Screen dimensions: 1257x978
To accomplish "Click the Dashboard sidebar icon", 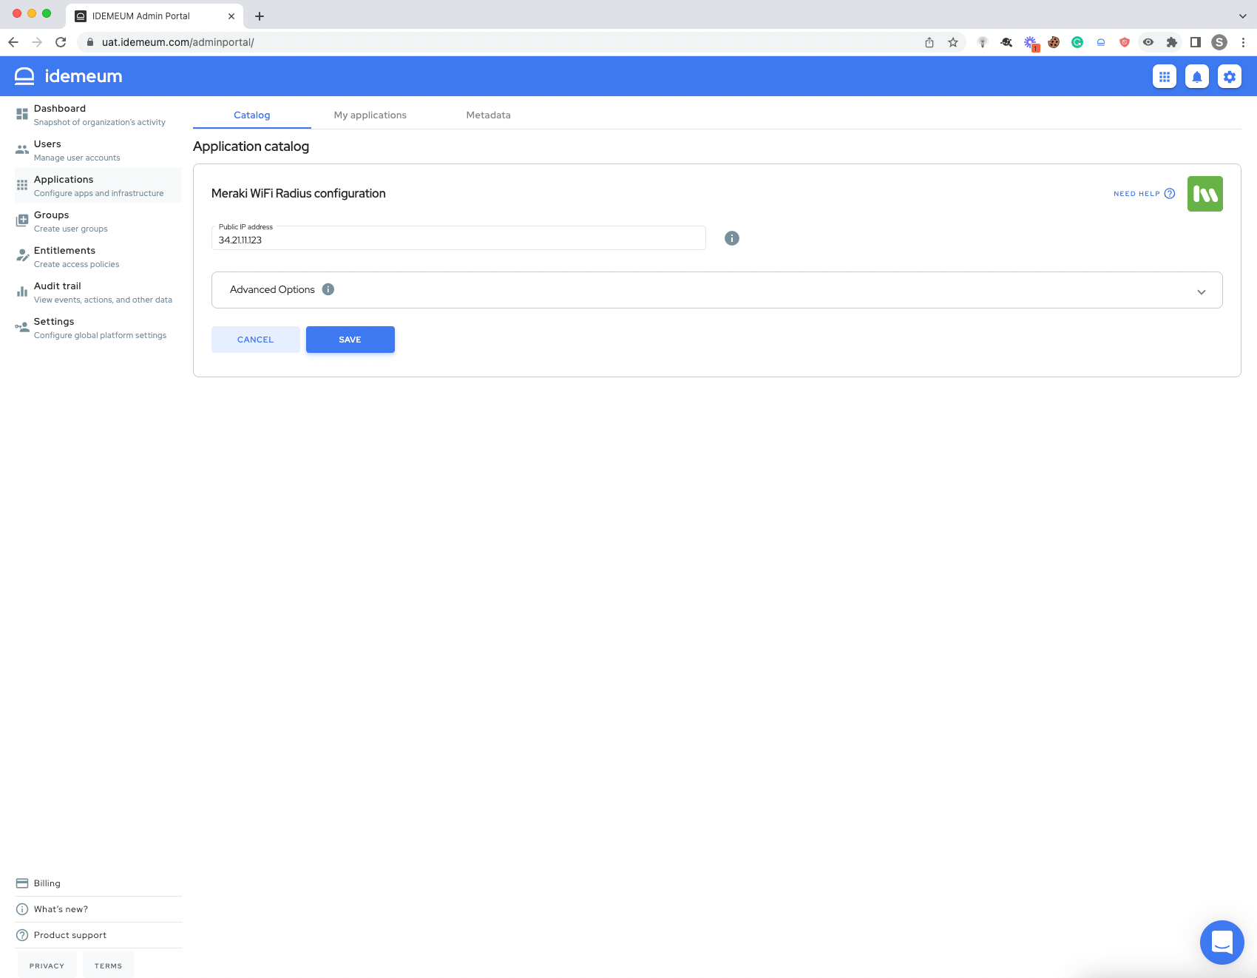I will [22, 114].
